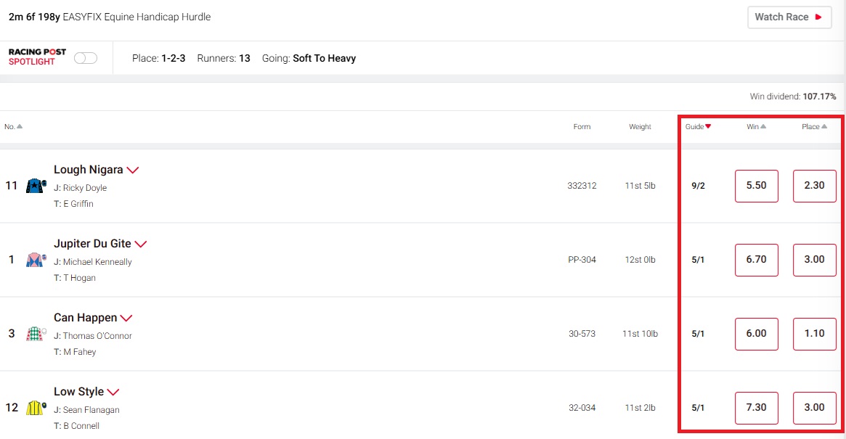Select Can Happen win odds 6.00
Image resolution: width=846 pixels, height=439 pixels.
pos(756,334)
